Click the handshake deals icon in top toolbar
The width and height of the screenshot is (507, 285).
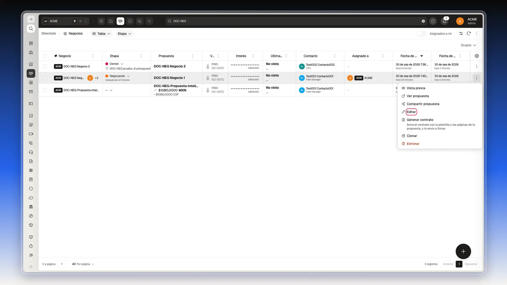click(120, 21)
